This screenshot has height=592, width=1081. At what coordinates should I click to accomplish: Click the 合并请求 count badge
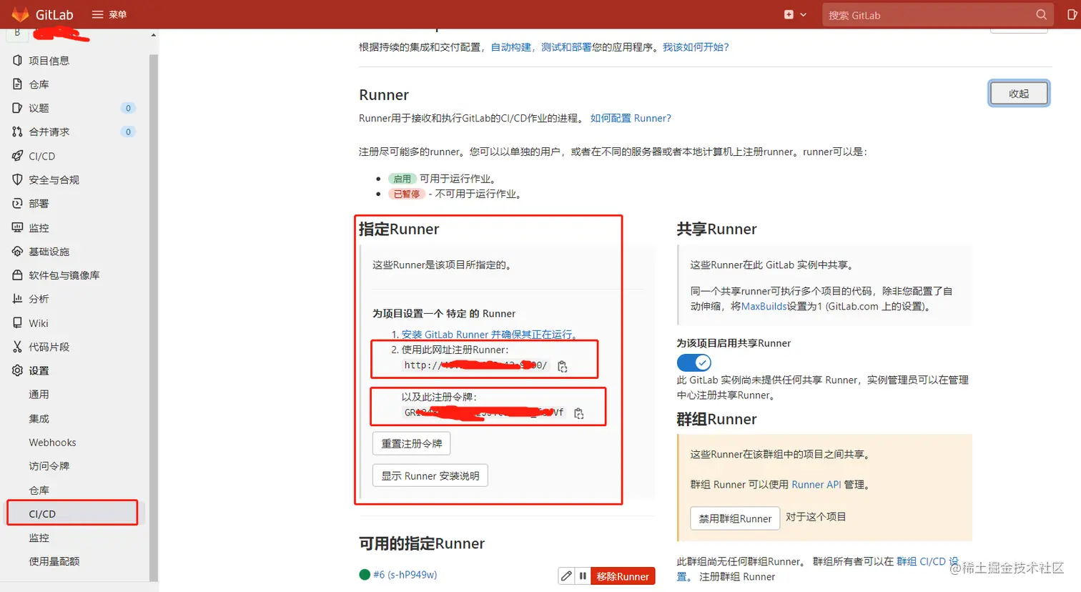[x=128, y=132]
